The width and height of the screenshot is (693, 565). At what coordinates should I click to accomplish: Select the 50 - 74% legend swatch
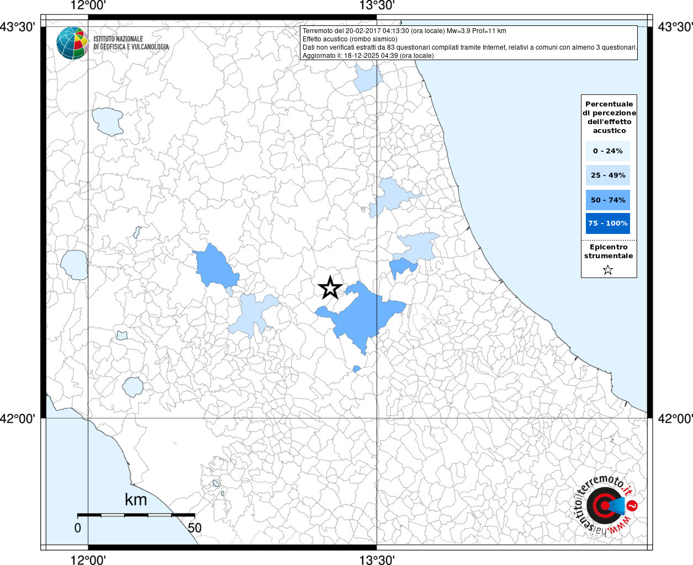[x=607, y=200]
